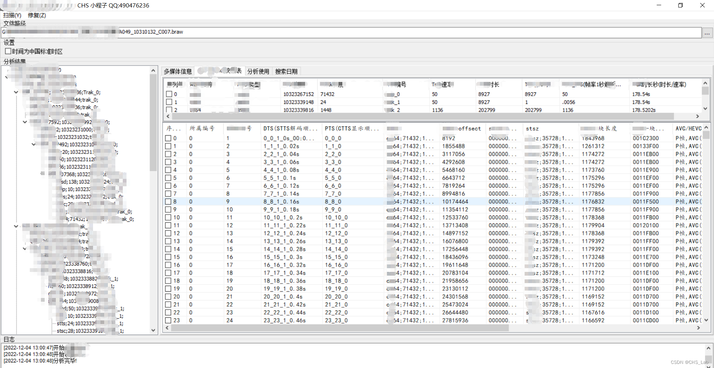
Task: Select hex cell 00120100
Action: [x=646, y=225]
